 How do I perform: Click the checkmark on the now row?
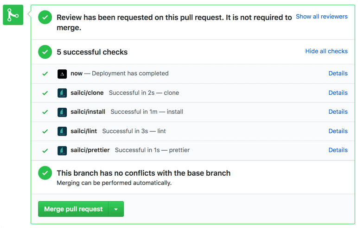click(x=45, y=74)
